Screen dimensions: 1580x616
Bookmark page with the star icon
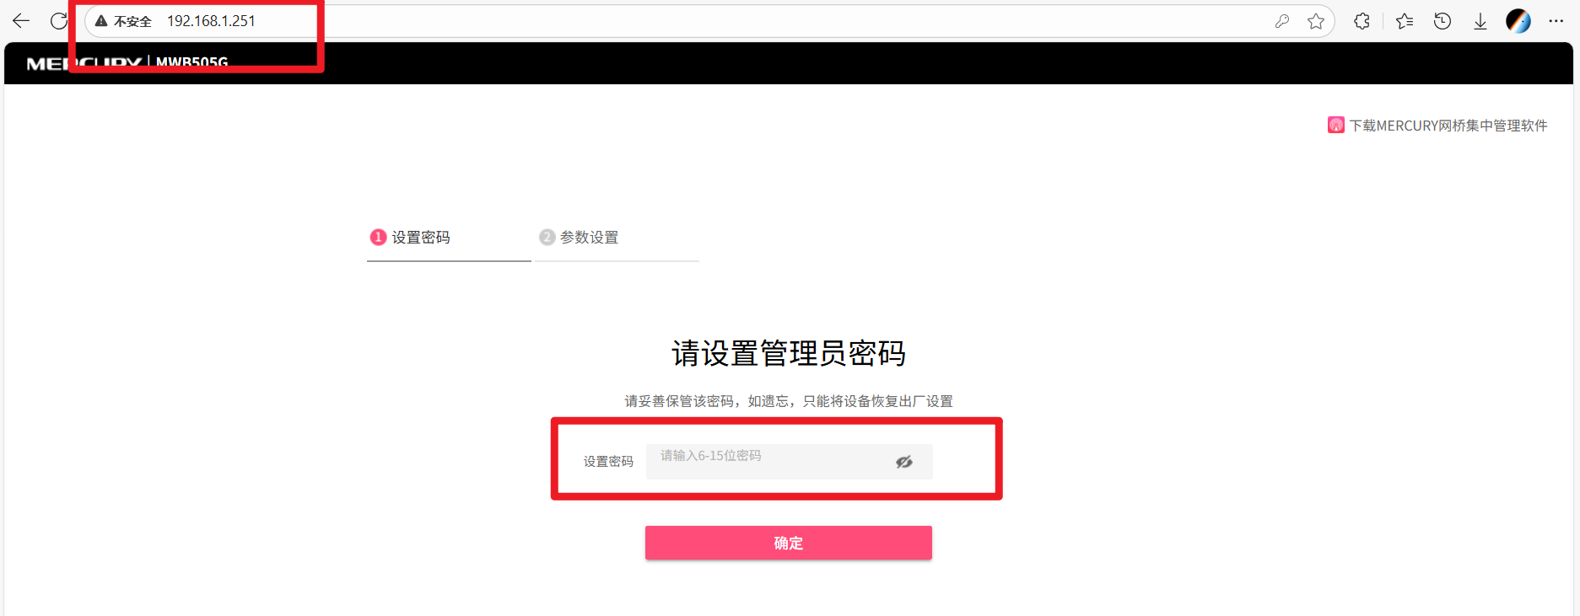tap(1316, 21)
